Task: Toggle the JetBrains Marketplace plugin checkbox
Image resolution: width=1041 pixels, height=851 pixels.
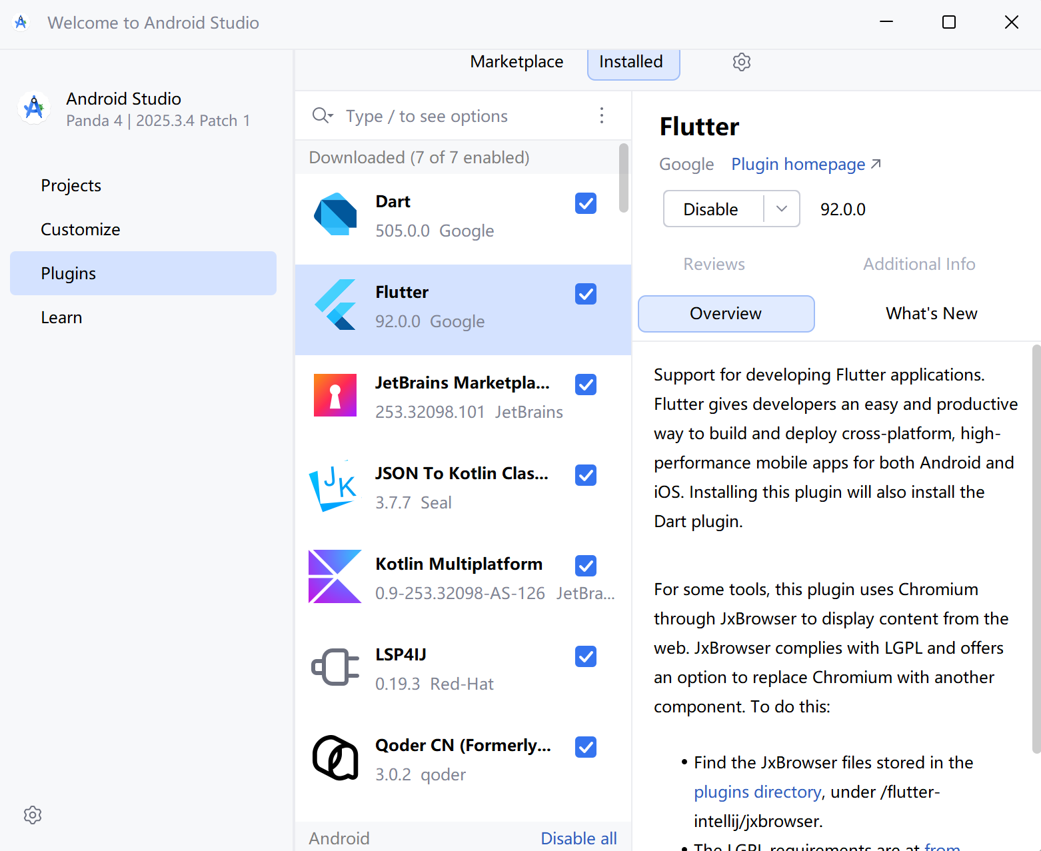Action: [x=586, y=385]
